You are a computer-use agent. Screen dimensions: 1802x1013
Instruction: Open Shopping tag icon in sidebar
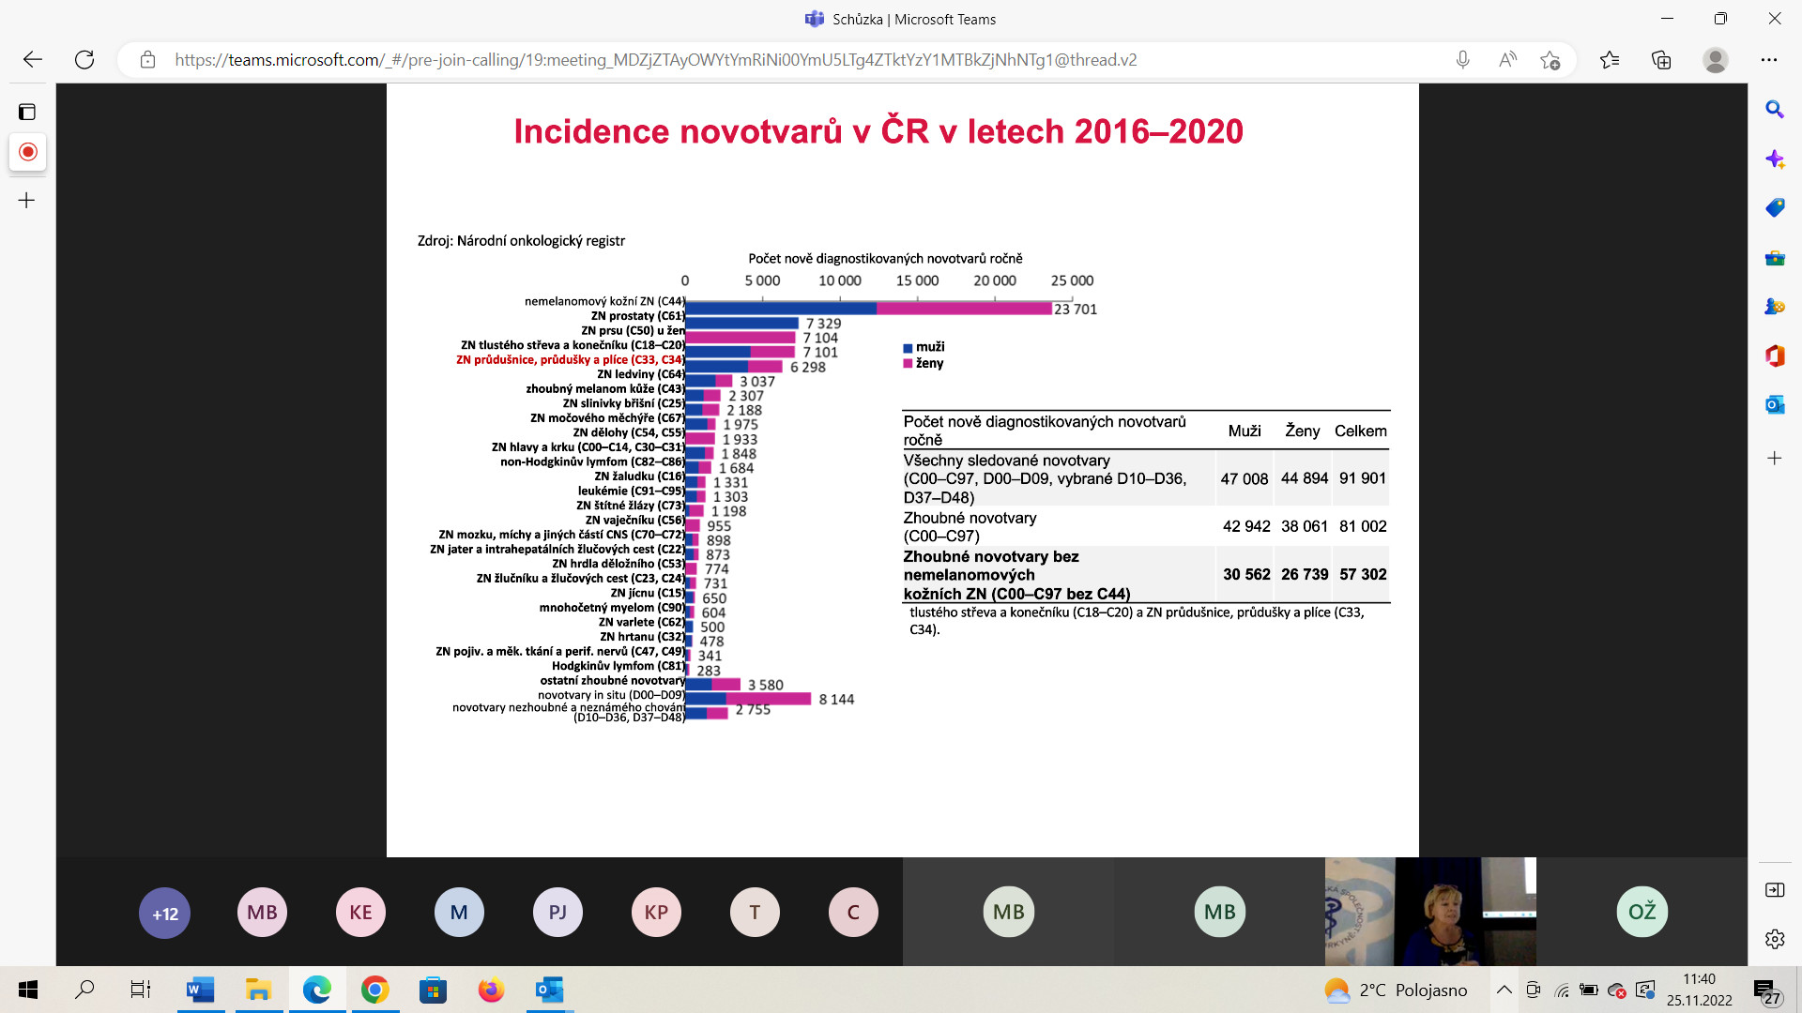pyautogui.click(x=1774, y=207)
